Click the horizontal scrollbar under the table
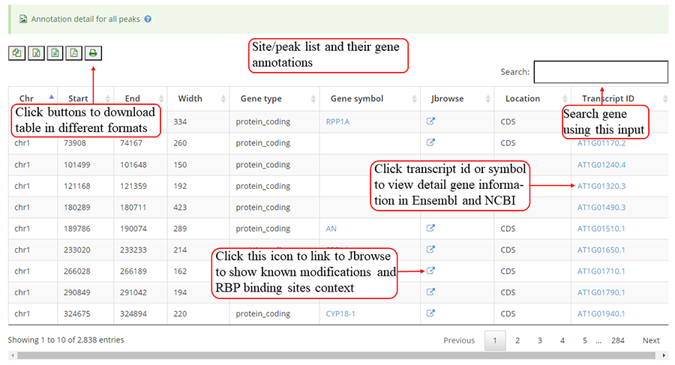Screen dimensions: 675x365 pos(337,355)
